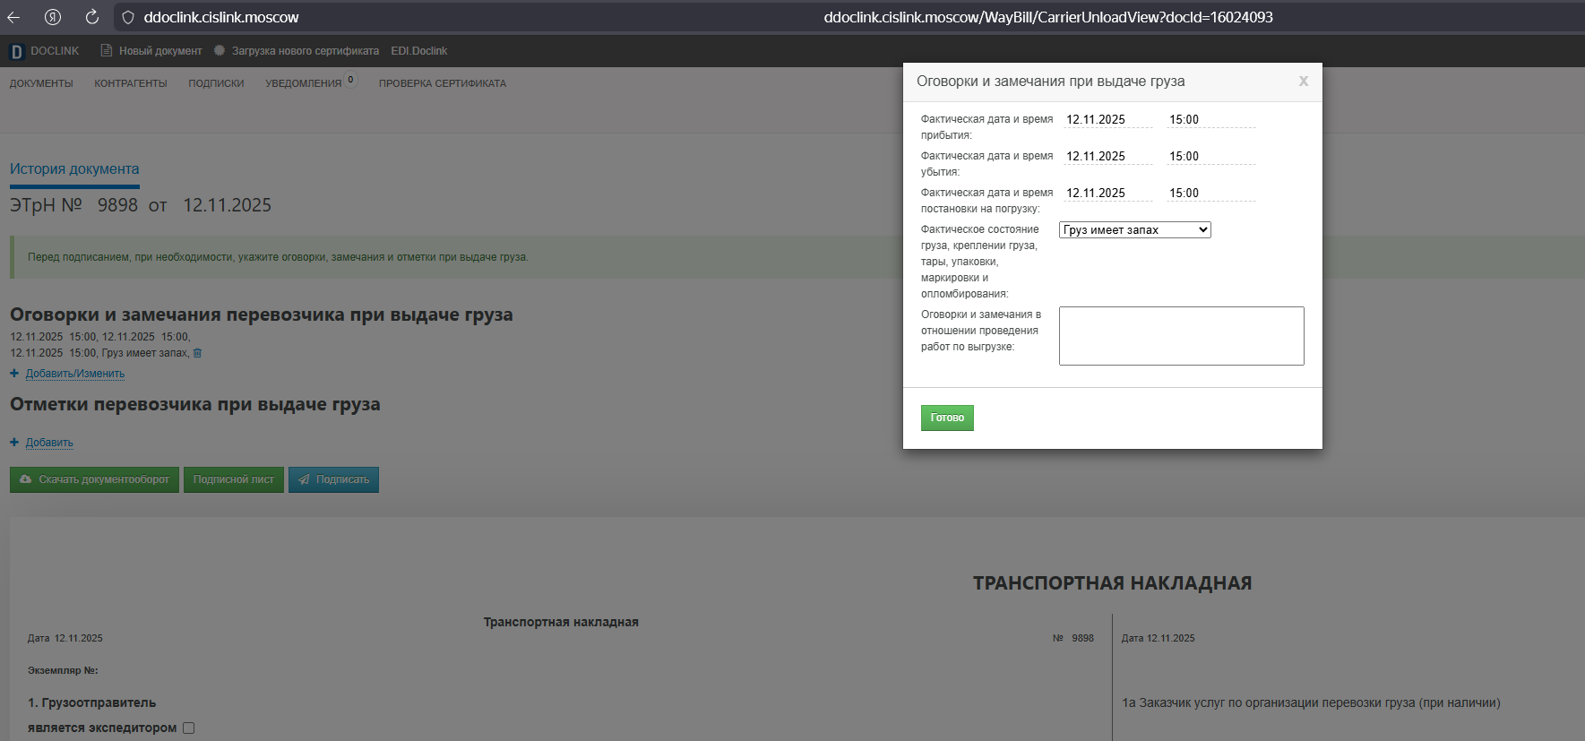
Task: Click the Yandex browser logo icon
Action: pos(53,17)
